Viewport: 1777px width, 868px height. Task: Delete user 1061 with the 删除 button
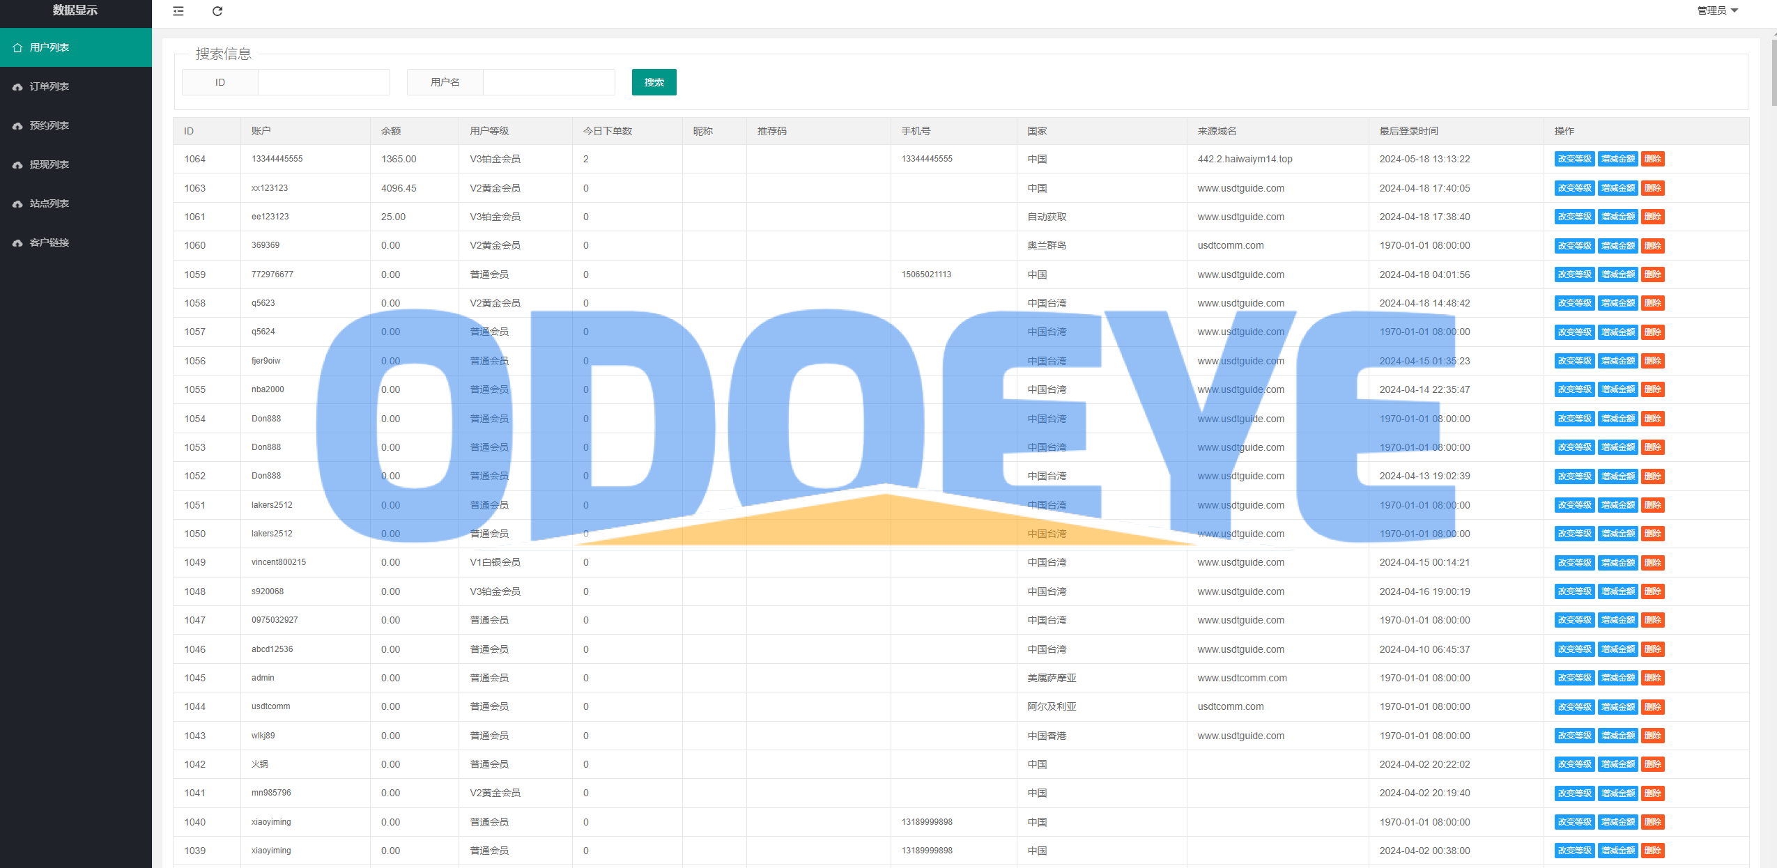click(x=1652, y=217)
